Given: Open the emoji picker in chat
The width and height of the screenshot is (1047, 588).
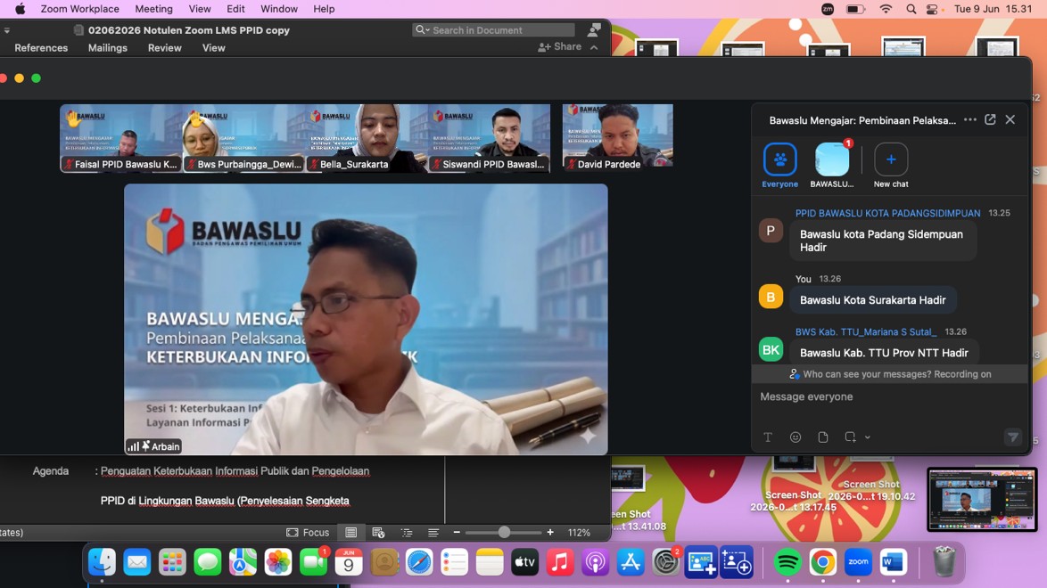Looking at the screenshot, I should coord(796,437).
